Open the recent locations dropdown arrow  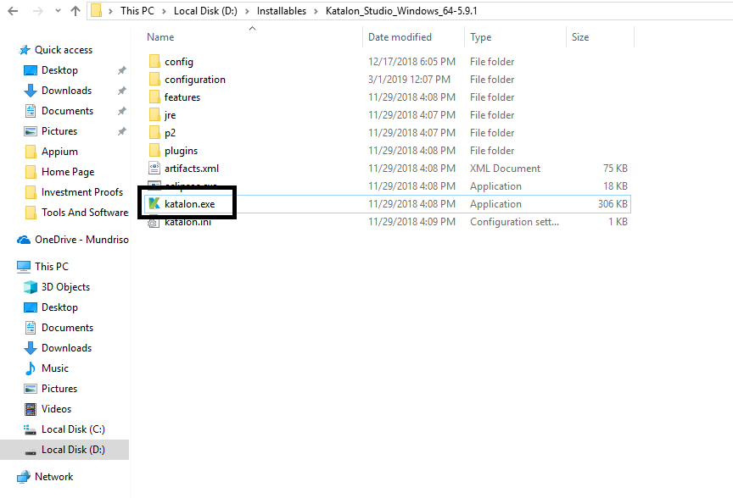click(x=58, y=11)
